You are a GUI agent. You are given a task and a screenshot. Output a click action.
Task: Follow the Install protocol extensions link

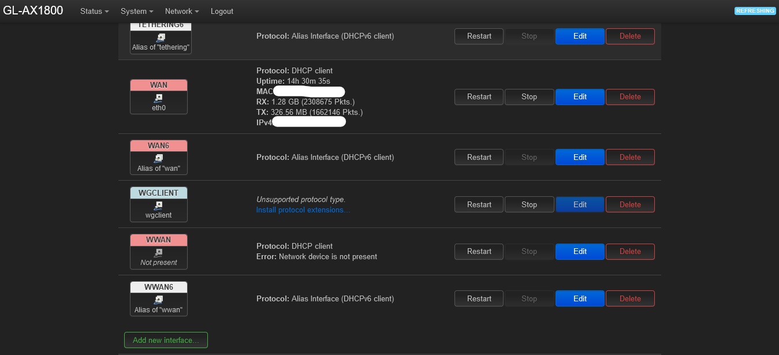click(303, 210)
